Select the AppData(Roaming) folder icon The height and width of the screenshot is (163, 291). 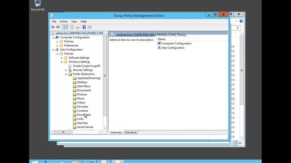75,78
